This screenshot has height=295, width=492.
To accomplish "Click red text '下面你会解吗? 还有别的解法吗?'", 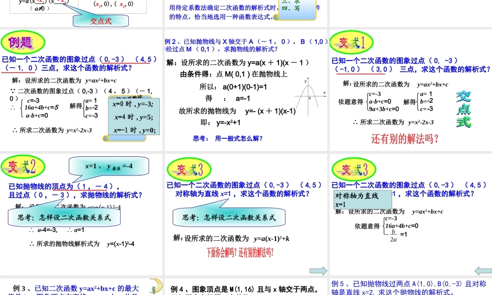I will [x=240, y=252].
